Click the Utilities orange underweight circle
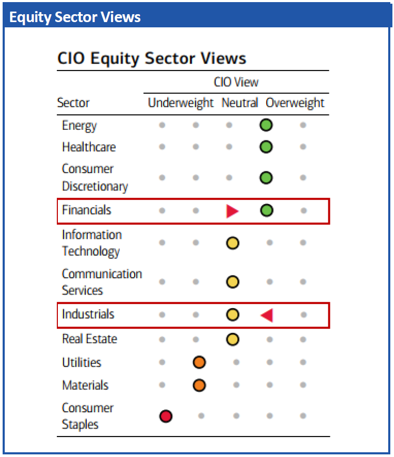 199,362
